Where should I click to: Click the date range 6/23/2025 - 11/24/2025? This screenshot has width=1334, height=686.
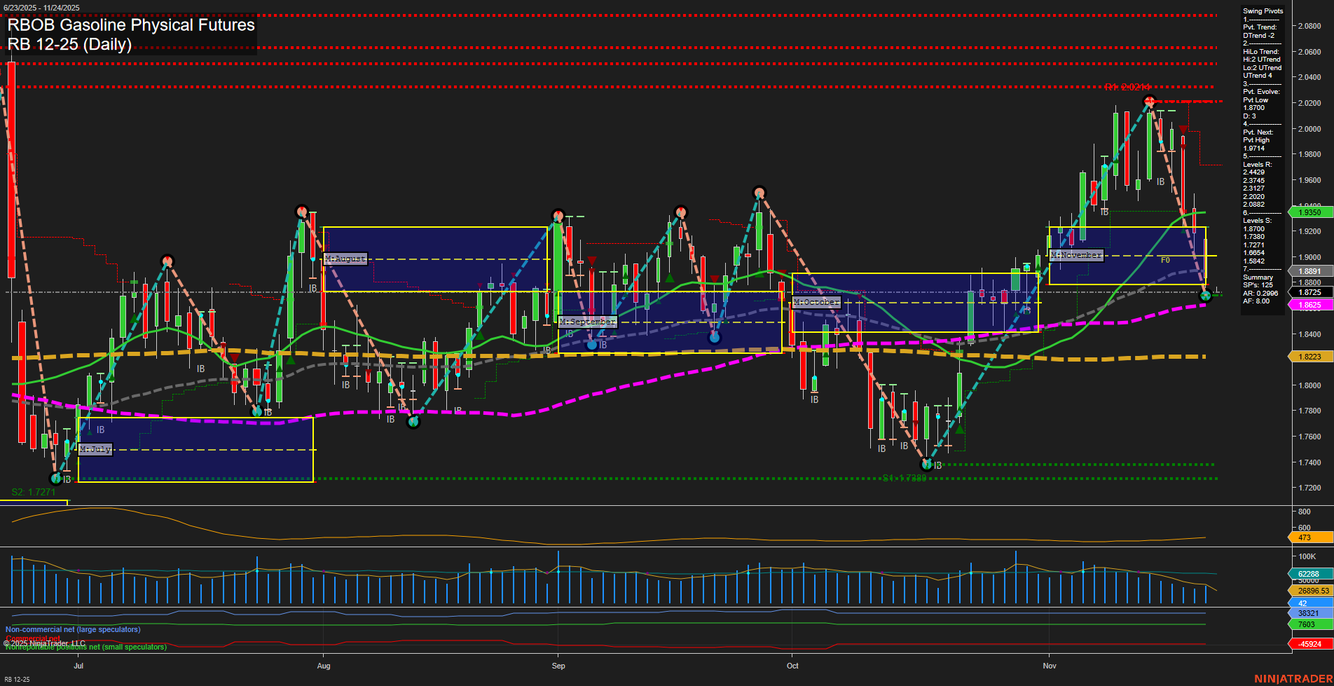[x=43, y=6]
